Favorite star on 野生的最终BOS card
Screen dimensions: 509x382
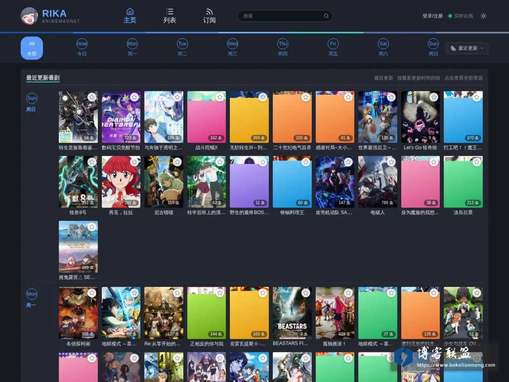click(x=263, y=162)
